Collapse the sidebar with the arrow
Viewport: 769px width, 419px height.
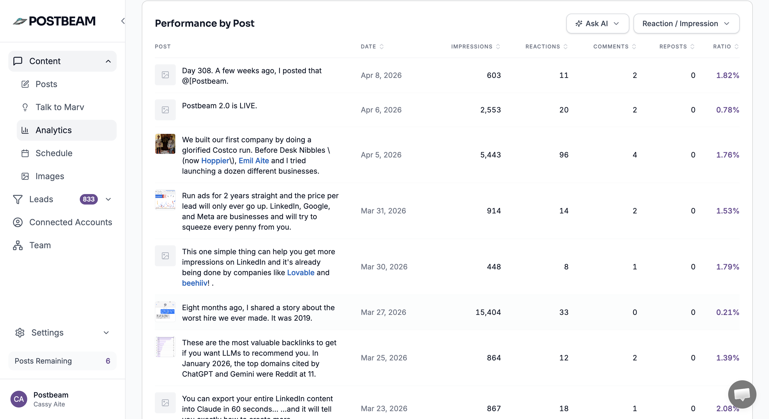click(123, 21)
